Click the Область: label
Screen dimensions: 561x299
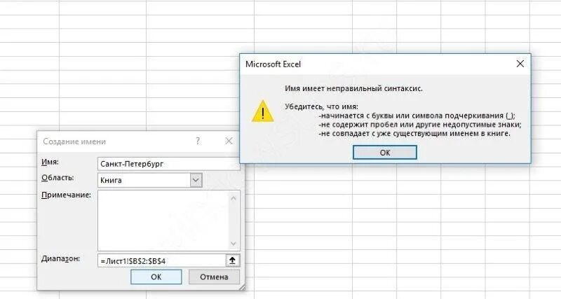pyautogui.click(x=58, y=178)
